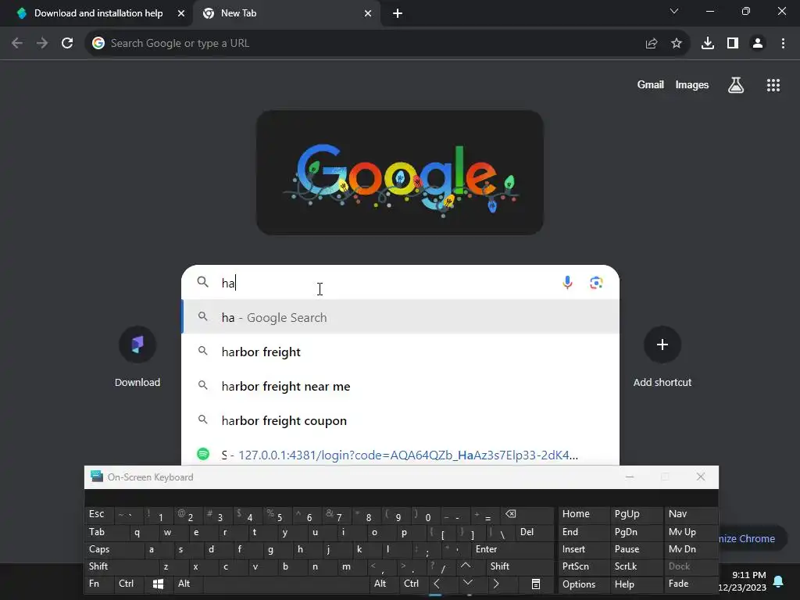Click the browser forward arrow

pyautogui.click(x=42, y=44)
